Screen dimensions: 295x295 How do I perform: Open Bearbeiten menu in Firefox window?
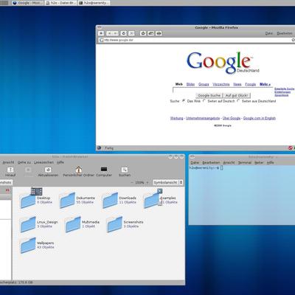click(285, 33)
